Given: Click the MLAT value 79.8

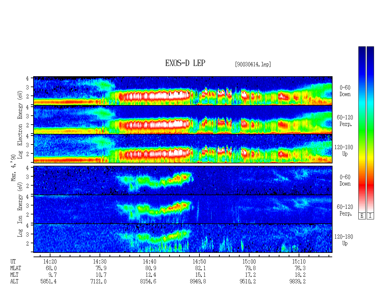Looking at the screenshot, I should click(250, 268).
